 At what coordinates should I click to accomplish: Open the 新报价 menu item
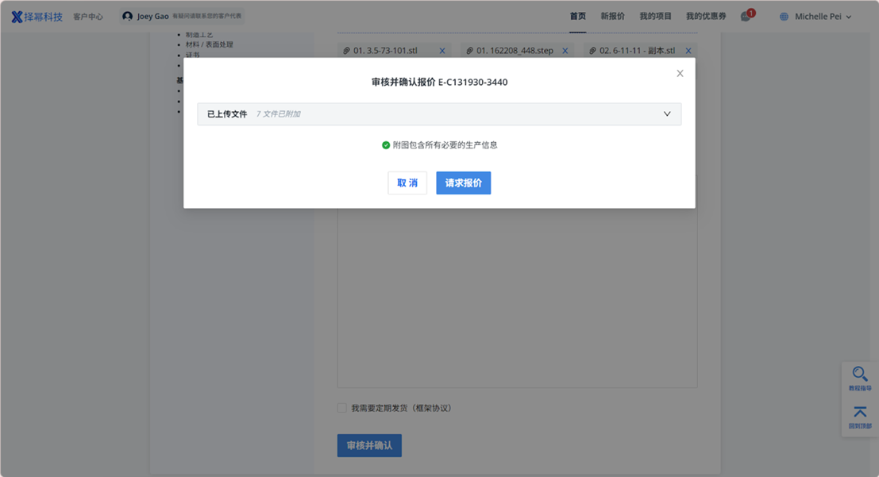point(612,17)
